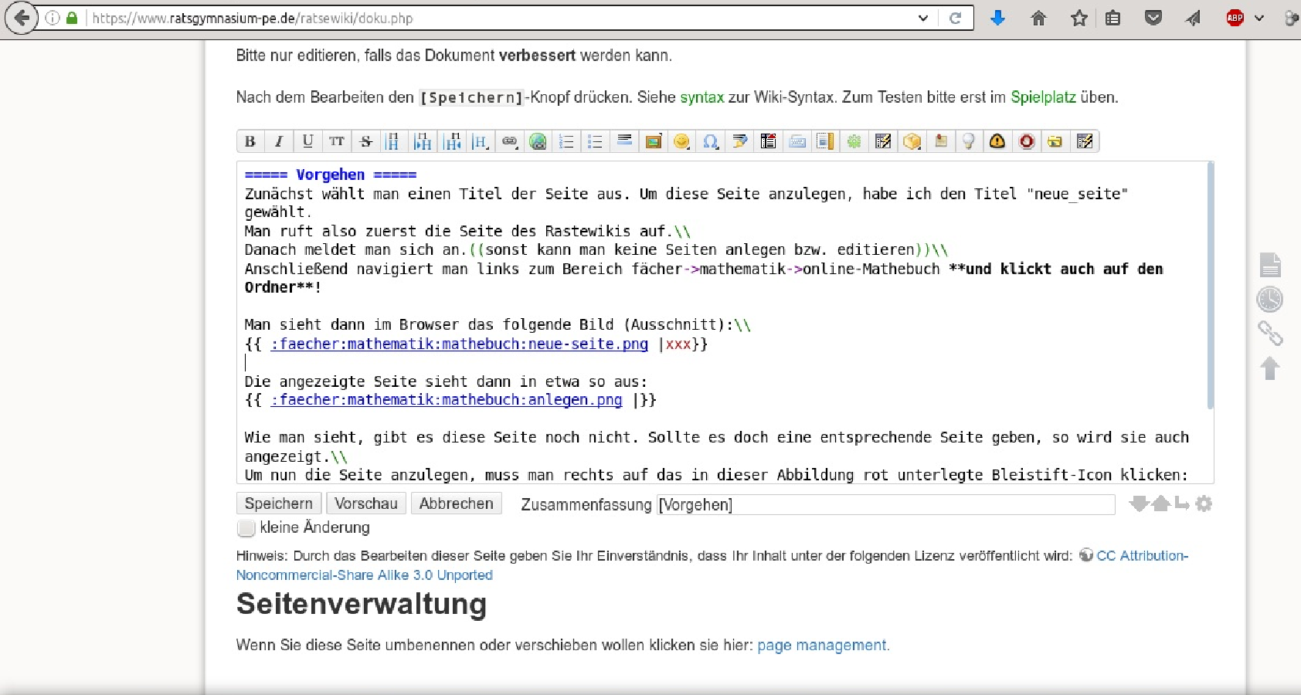Show backlinks using the chain icon
The width and height of the screenshot is (1301, 695).
[1269, 333]
